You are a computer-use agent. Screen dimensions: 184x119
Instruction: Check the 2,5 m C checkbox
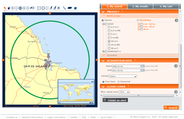pyautogui.click(x=109, y=27)
